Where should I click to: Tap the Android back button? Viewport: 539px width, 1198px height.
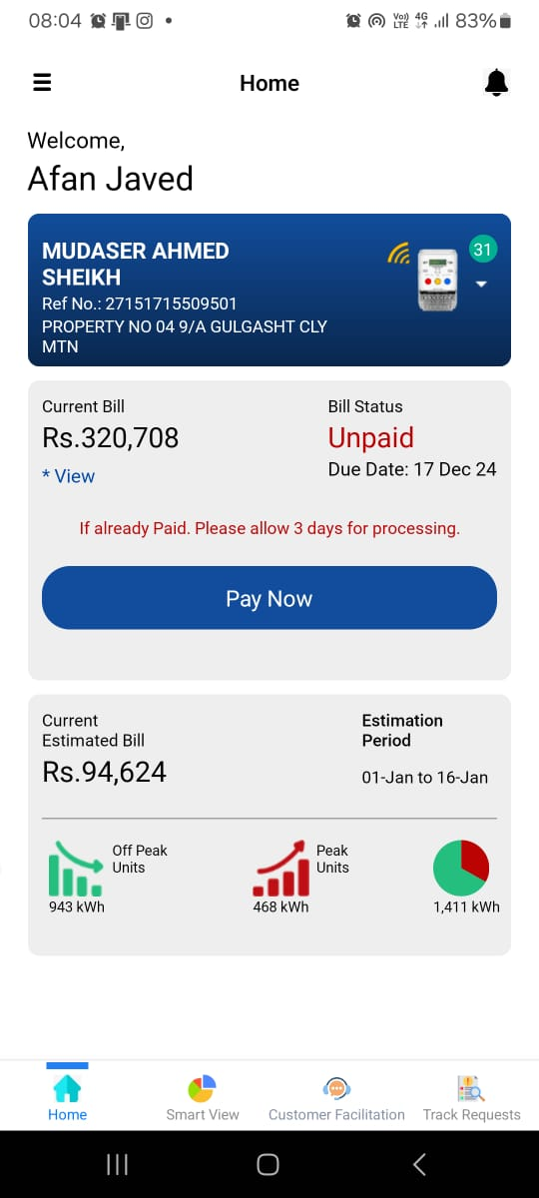pos(419,1164)
